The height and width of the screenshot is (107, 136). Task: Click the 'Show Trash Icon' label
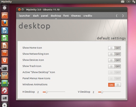pos(32,66)
